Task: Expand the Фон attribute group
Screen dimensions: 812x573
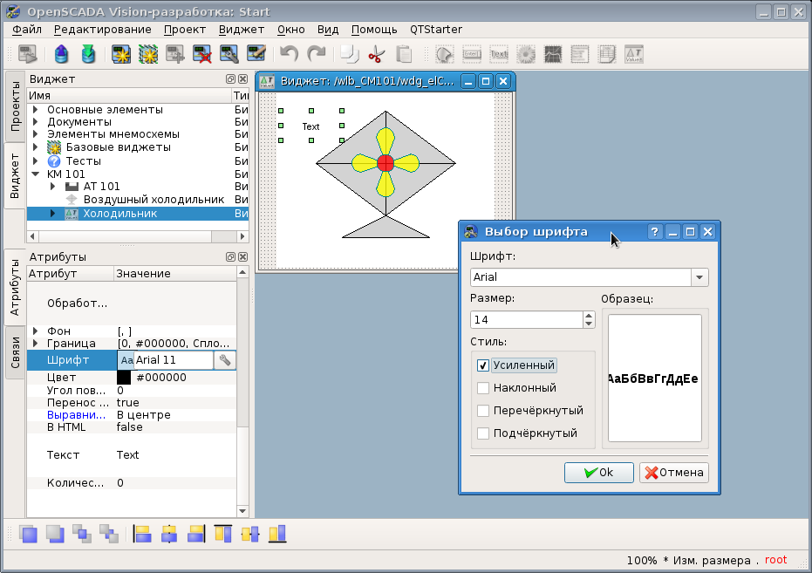Action: click(x=35, y=331)
